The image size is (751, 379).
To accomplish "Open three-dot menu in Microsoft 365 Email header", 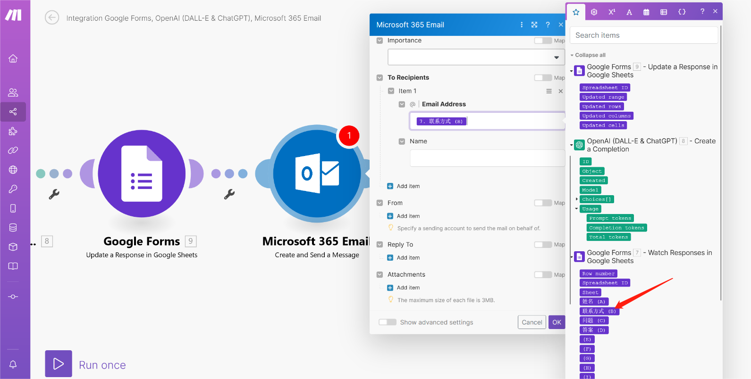I will (x=522, y=25).
